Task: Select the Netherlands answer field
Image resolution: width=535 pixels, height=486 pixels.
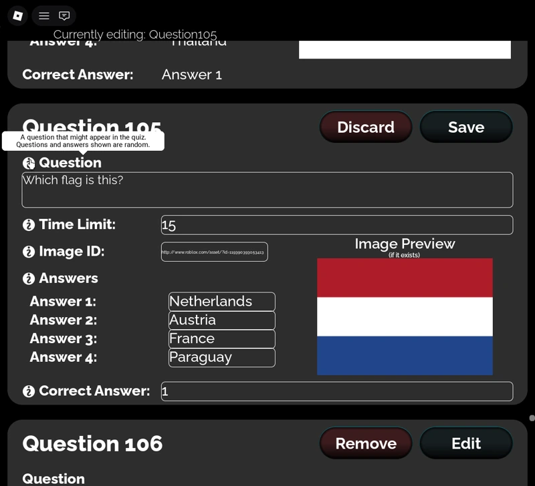Action: coord(221,301)
